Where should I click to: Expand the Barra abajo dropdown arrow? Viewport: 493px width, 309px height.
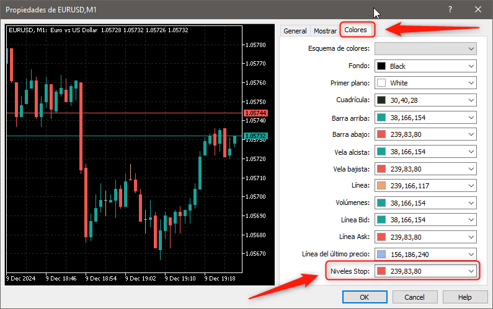pos(471,134)
